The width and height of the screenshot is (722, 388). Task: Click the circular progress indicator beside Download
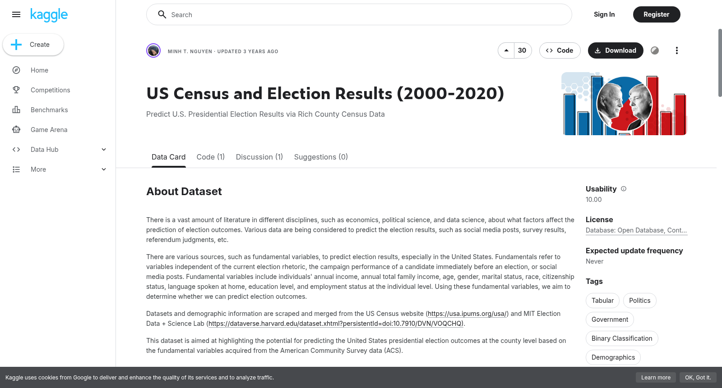click(655, 50)
